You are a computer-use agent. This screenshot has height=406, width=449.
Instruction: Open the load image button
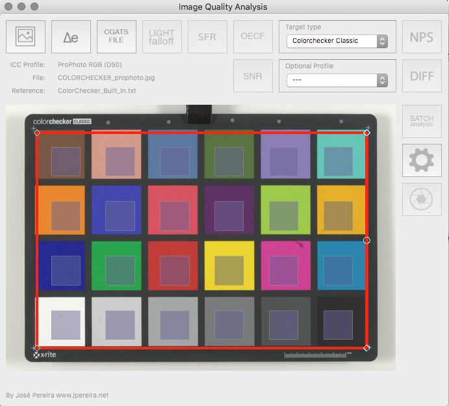(25, 36)
